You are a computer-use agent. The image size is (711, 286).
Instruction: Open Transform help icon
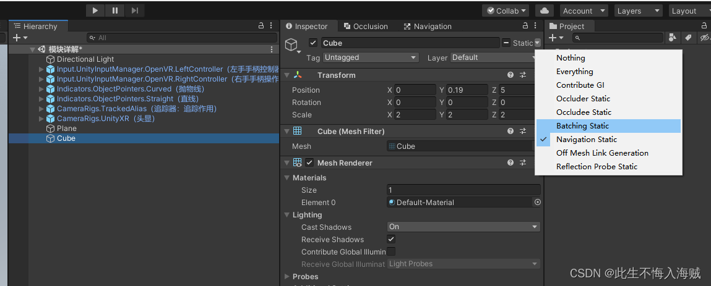click(511, 75)
